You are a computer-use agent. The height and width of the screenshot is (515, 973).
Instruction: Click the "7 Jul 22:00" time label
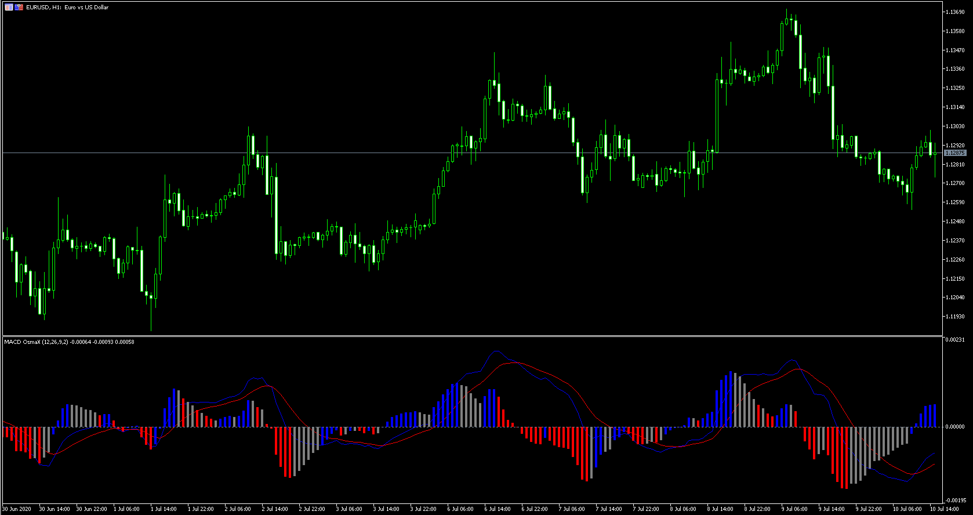click(x=646, y=509)
